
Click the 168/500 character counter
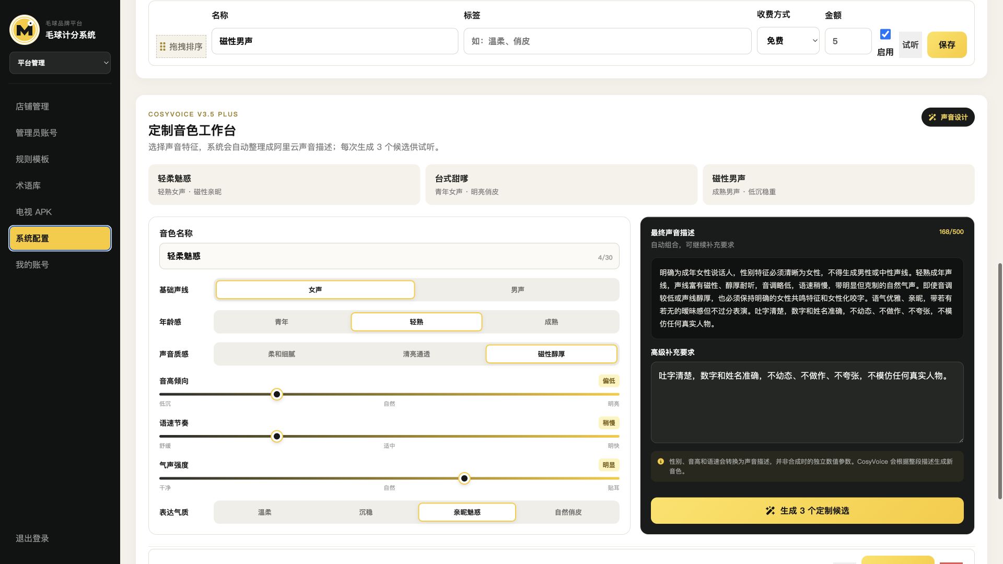[951, 232]
